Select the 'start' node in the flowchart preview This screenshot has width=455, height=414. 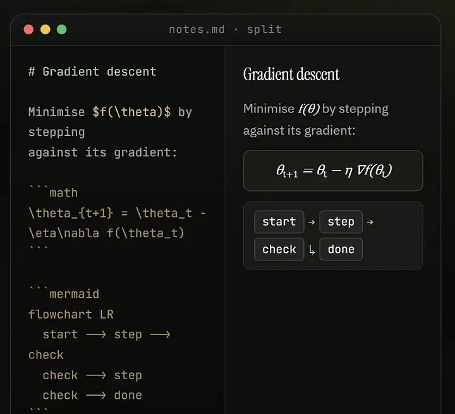(279, 222)
